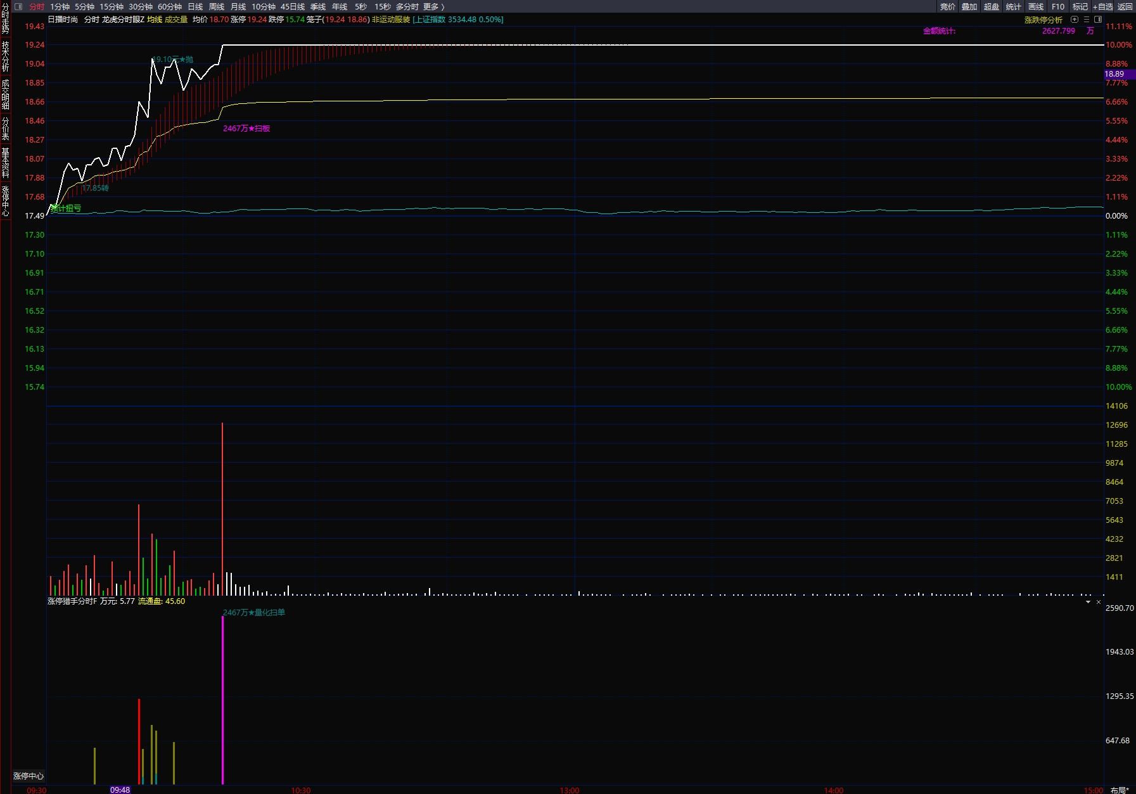Add stock via +自选 button

coord(1102,7)
